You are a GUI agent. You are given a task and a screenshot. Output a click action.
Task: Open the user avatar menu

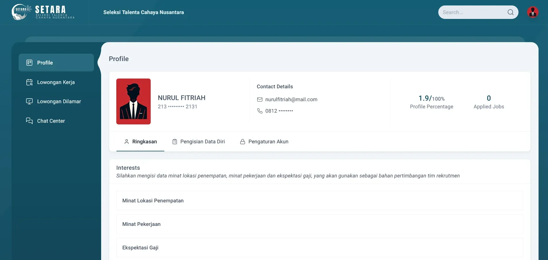(533, 12)
